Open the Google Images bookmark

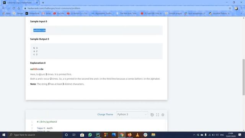pyautogui.click(x=173, y=13)
